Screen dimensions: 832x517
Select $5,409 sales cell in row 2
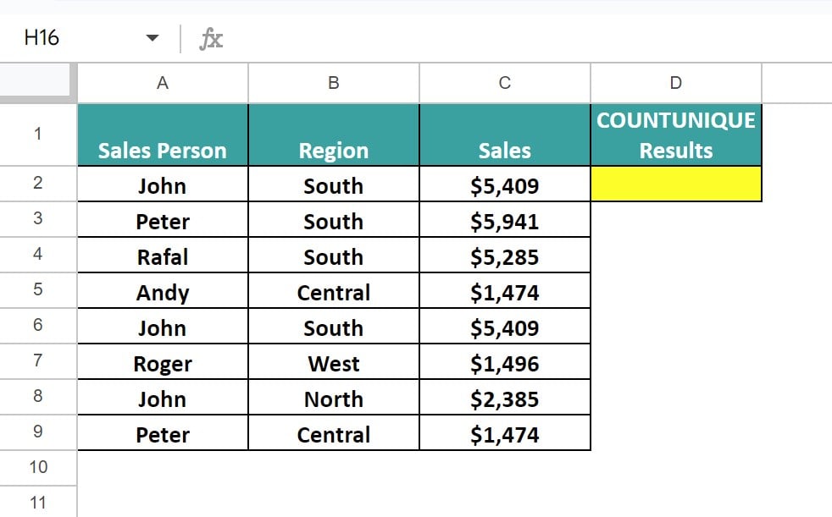(505, 184)
